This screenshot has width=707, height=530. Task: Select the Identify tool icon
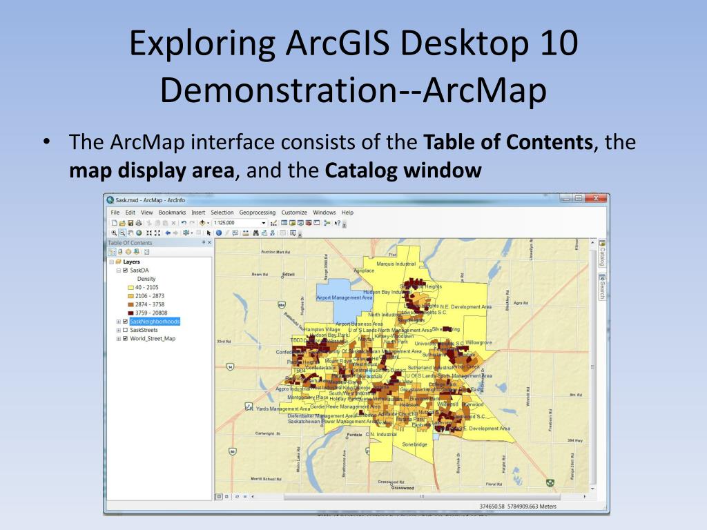tap(219, 233)
